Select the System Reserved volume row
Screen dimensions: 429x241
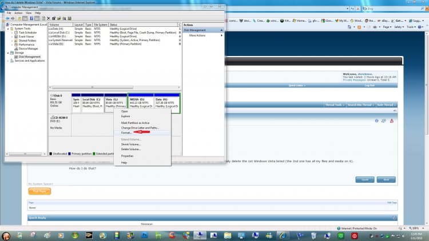(115, 40)
